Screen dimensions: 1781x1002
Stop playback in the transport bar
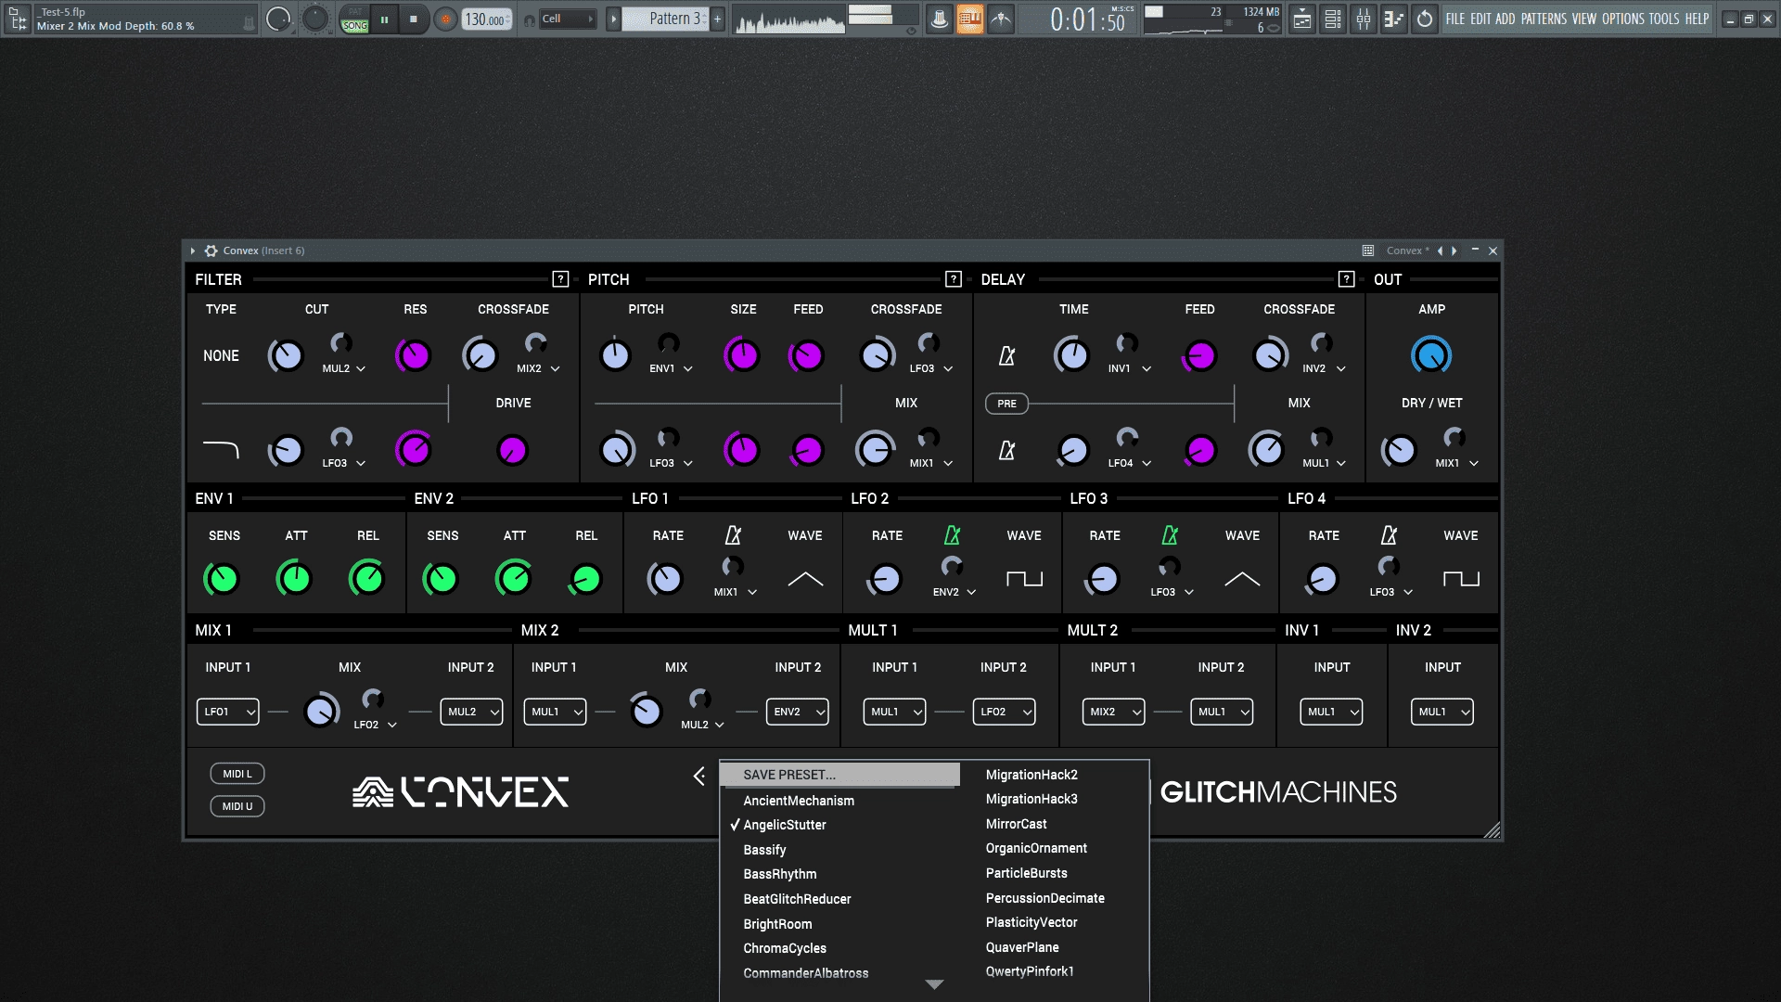414,19
